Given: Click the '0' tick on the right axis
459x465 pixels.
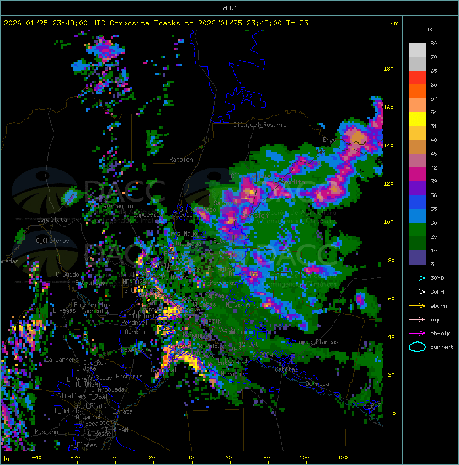Looking at the screenshot, I should click(394, 414).
